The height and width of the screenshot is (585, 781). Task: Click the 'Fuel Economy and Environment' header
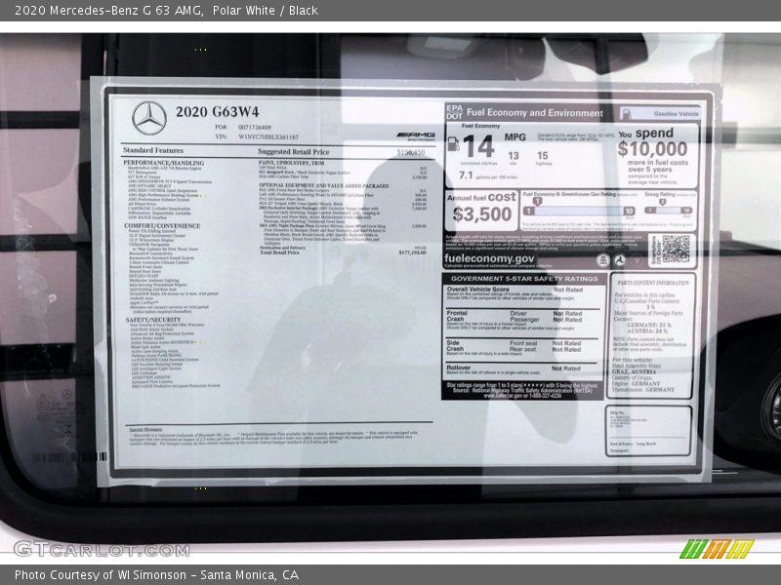tap(534, 113)
